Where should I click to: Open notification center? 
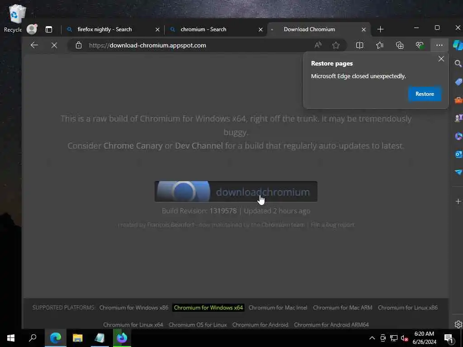[449, 338]
